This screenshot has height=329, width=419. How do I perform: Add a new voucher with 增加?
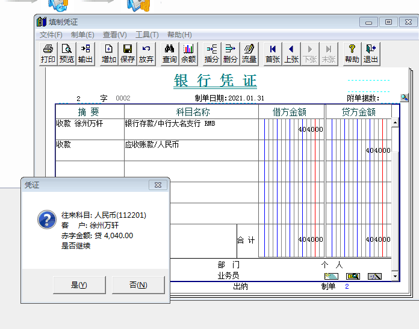[109, 54]
